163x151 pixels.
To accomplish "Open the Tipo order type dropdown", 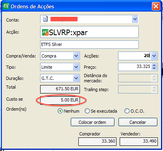I will tap(76, 67).
